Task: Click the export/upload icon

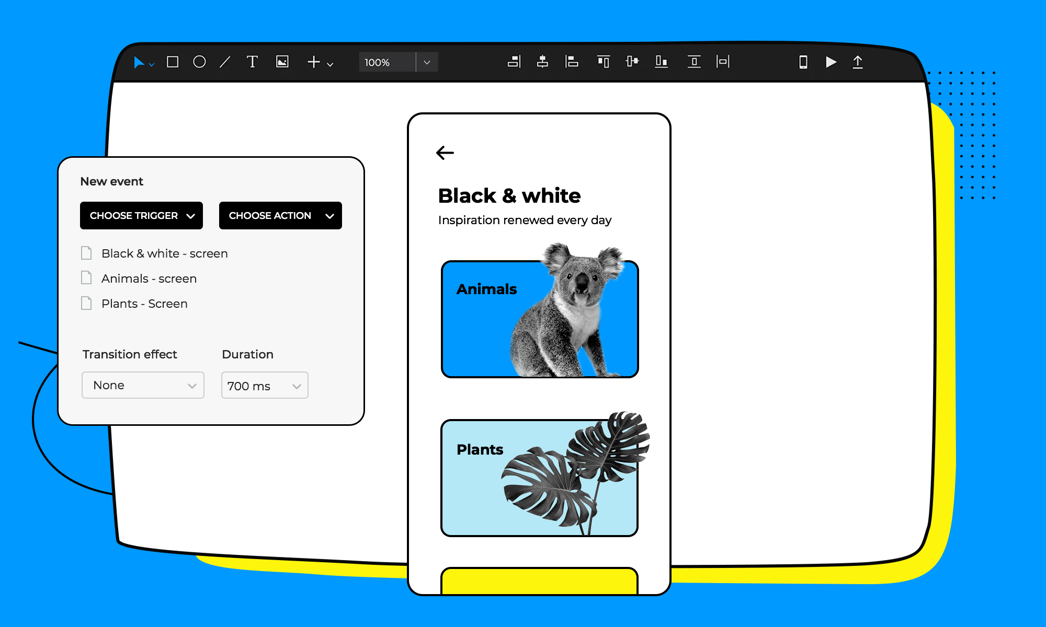Action: click(857, 63)
